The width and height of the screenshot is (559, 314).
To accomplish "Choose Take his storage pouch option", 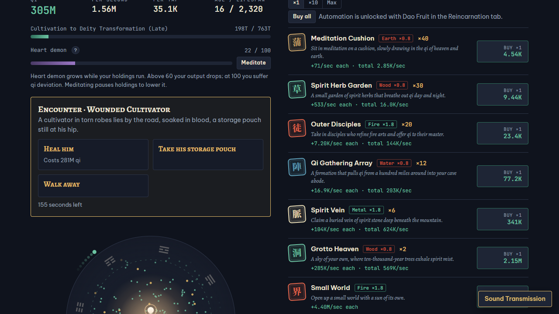I will click(208, 154).
